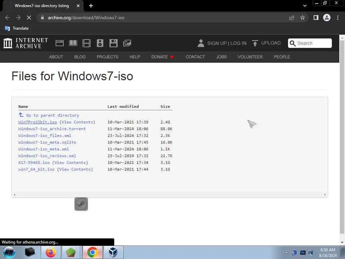345x259 pixels.
Task: Go forward using the browser forward arrow
Action: click(x=18, y=18)
